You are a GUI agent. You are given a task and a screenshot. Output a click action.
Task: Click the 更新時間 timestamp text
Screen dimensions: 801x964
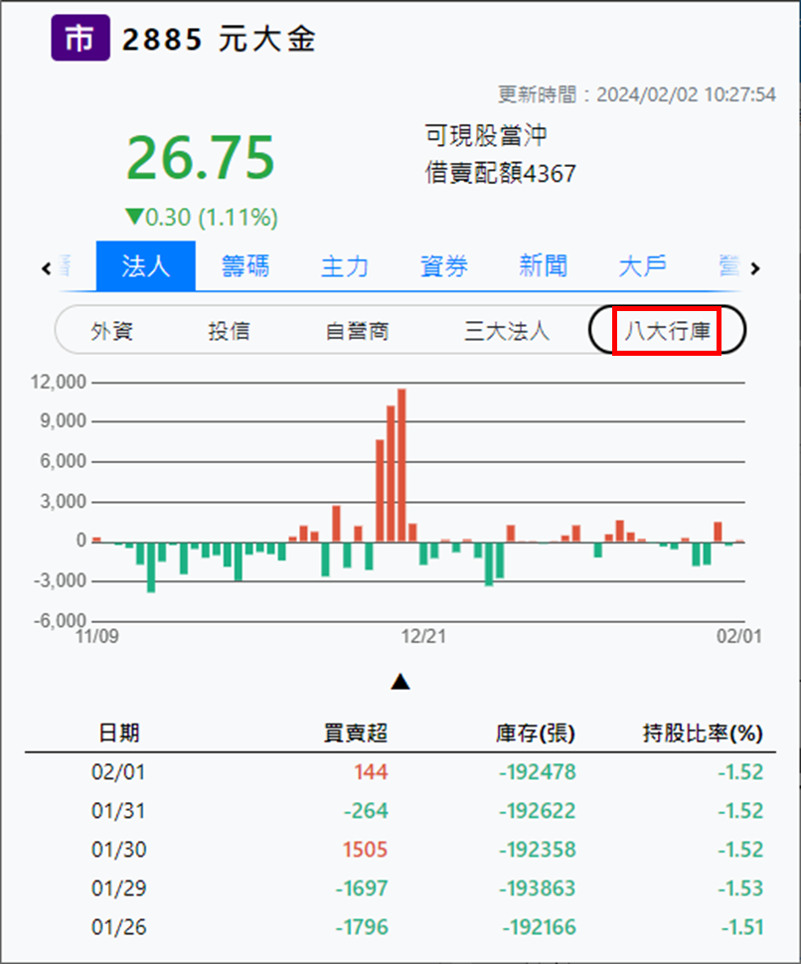tap(636, 94)
